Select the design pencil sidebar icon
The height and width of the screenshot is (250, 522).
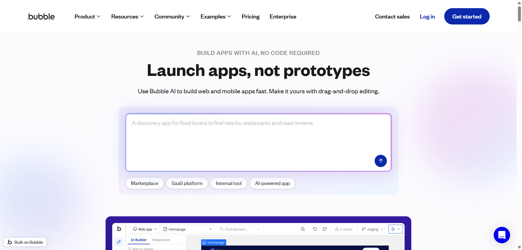[x=119, y=242]
